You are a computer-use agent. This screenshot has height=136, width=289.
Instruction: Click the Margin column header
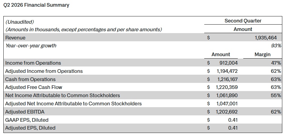point(262,55)
